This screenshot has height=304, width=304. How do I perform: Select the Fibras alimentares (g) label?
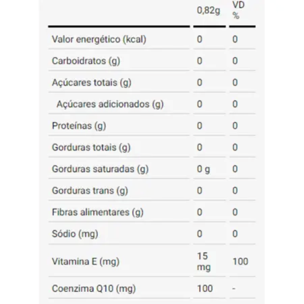tap(98, 212)
